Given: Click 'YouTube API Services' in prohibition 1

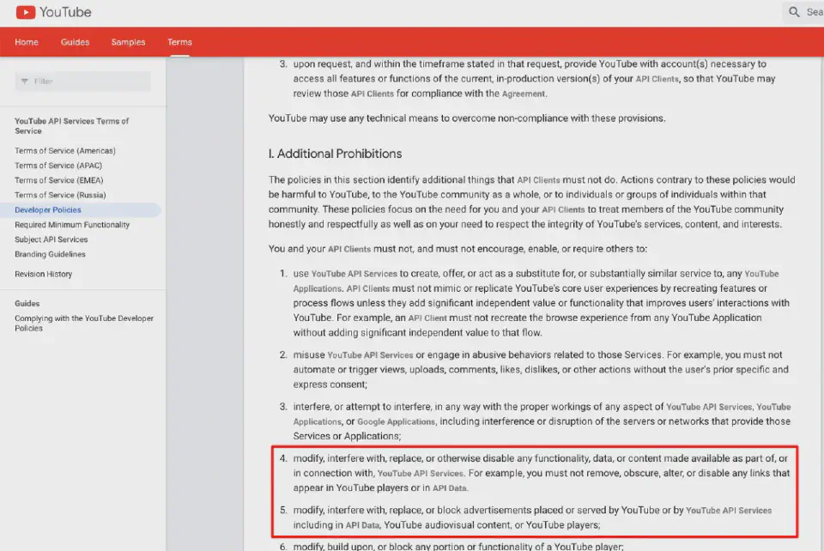Looking at the screenshot, I should click(354, 274).
